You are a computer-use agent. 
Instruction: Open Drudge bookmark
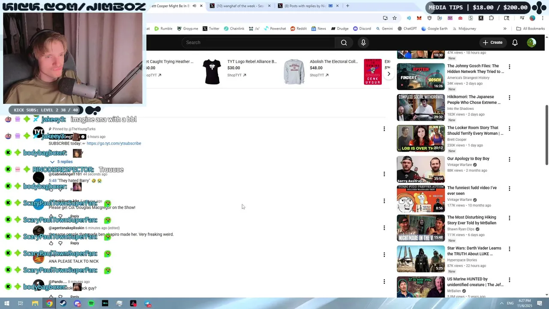340,29
